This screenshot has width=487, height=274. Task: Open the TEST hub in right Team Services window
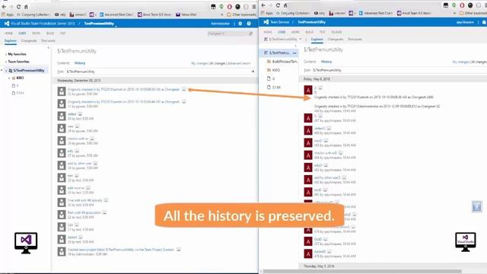pos(322,32)
